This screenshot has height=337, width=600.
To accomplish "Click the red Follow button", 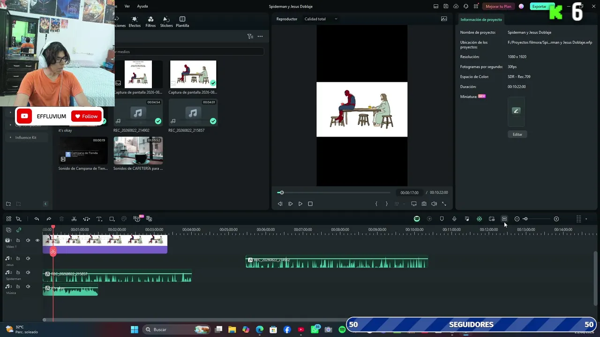I will point(86,117).
